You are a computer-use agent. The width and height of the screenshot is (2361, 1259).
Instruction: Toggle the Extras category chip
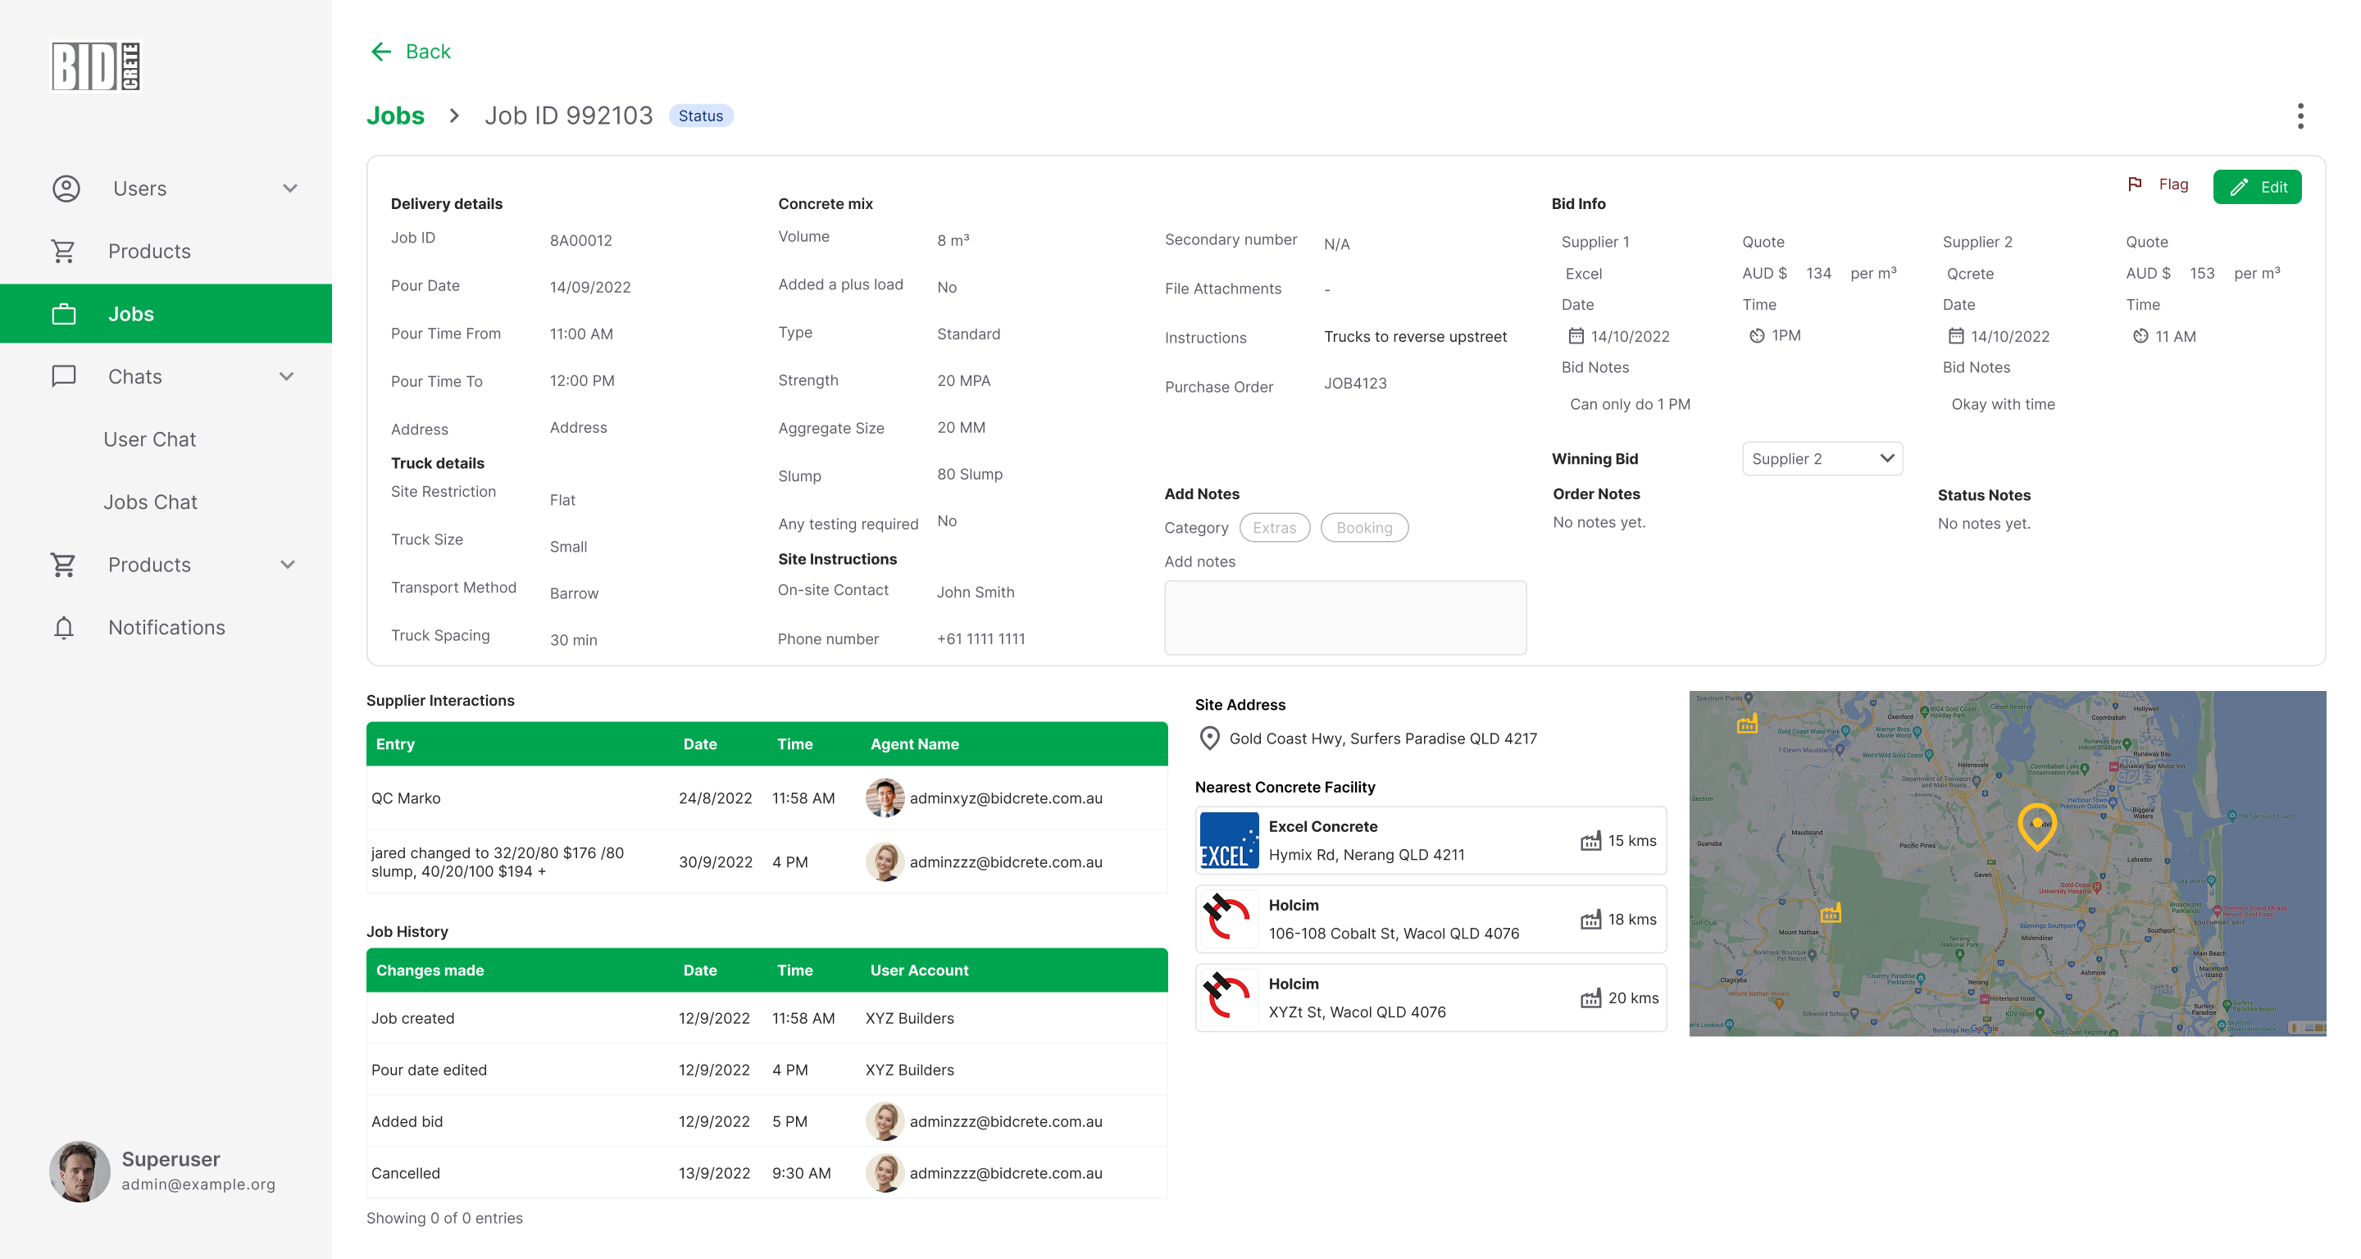[x=1274, y=527]
